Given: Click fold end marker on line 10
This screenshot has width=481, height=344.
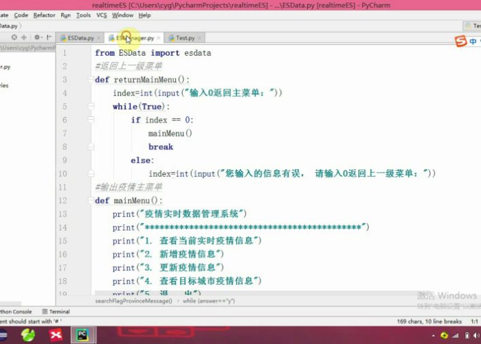Looking at the screenshot, I should pyautogui.click(x=91, y=173).
